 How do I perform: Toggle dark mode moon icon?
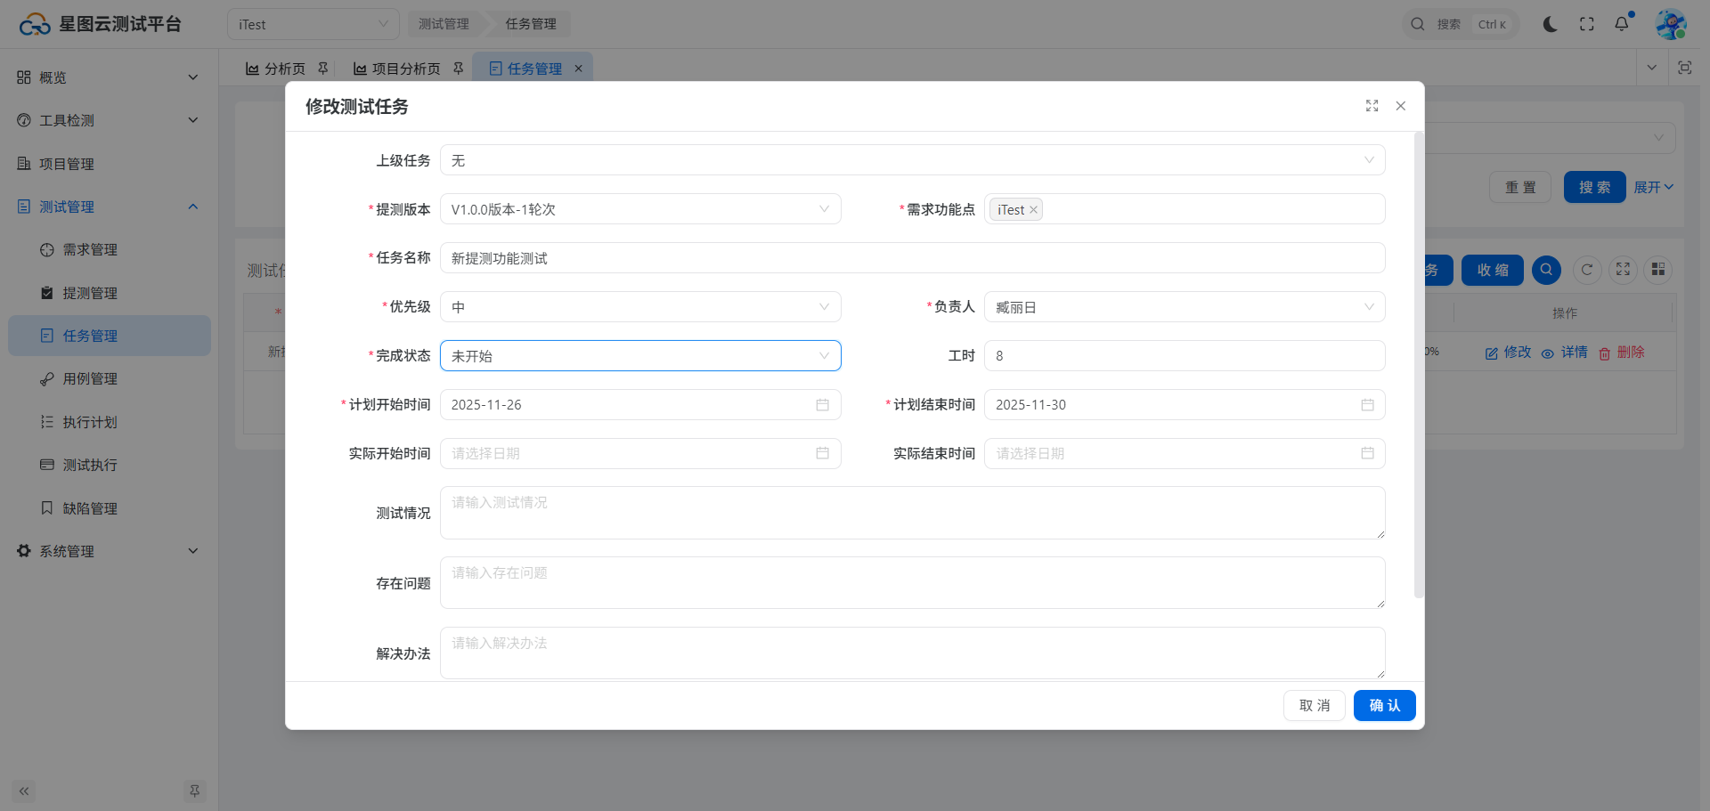[1550, 24]
